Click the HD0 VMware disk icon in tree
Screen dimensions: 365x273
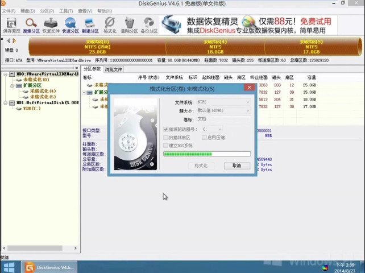12,74
